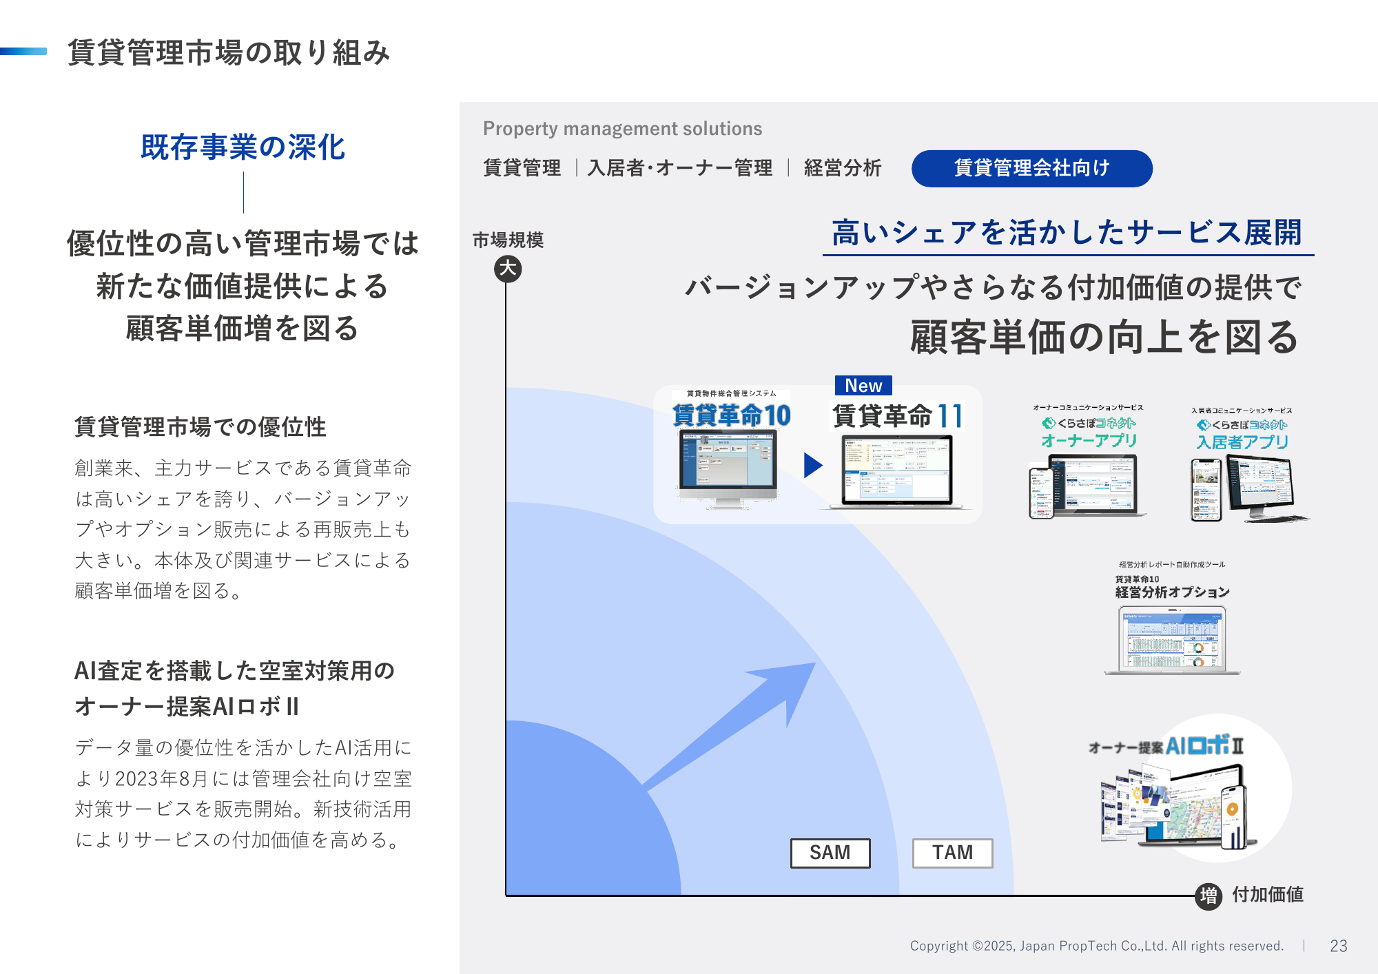This screenshot has height=974, width=1378.
Task: Click the 大 circle on market-size axis
Action: (508, 269)
